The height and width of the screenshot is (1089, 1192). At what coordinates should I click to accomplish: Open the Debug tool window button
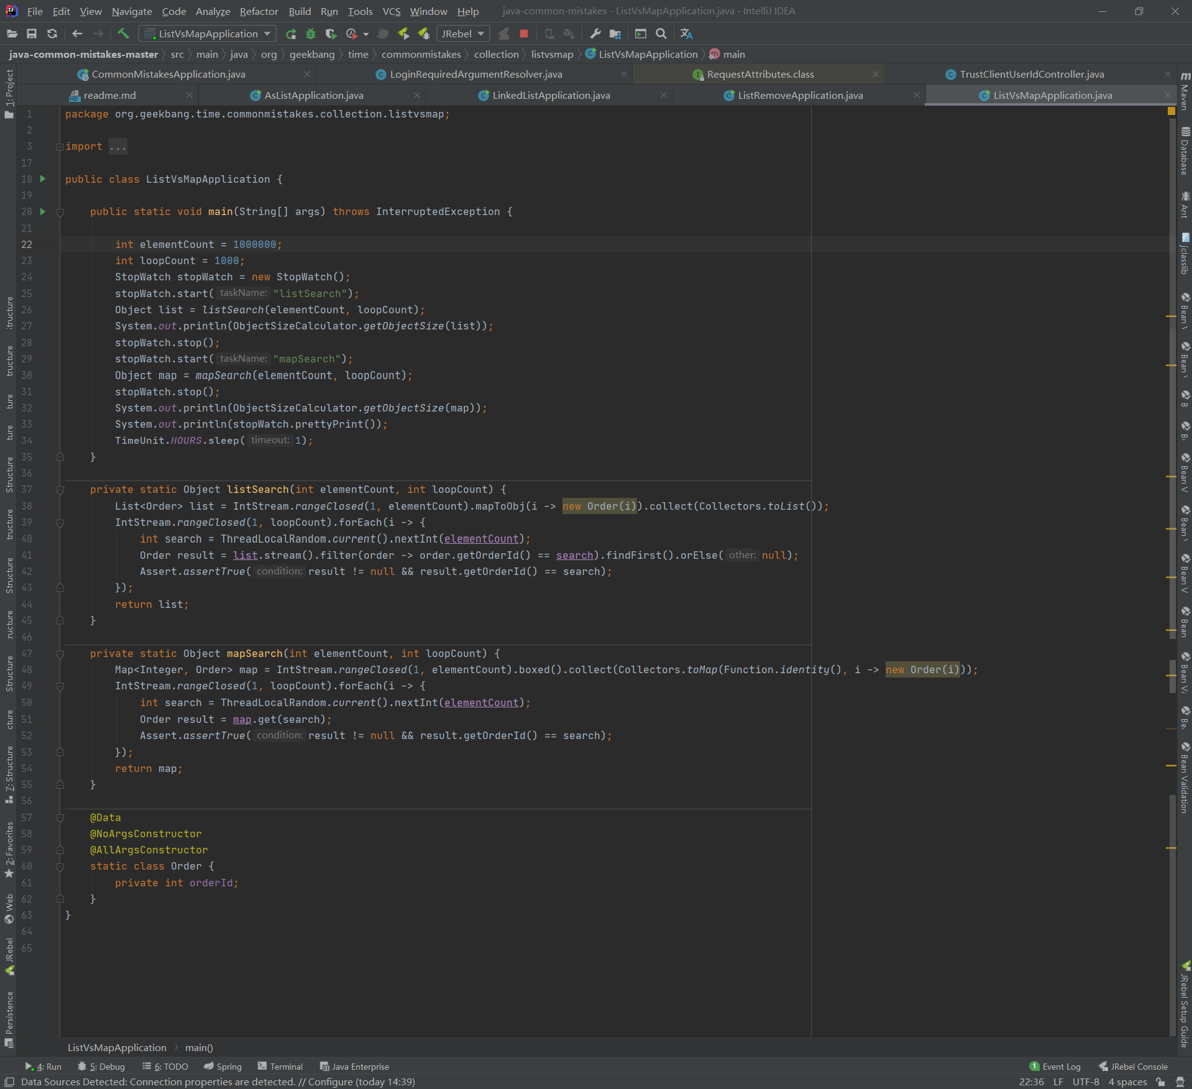[102, 1067]
